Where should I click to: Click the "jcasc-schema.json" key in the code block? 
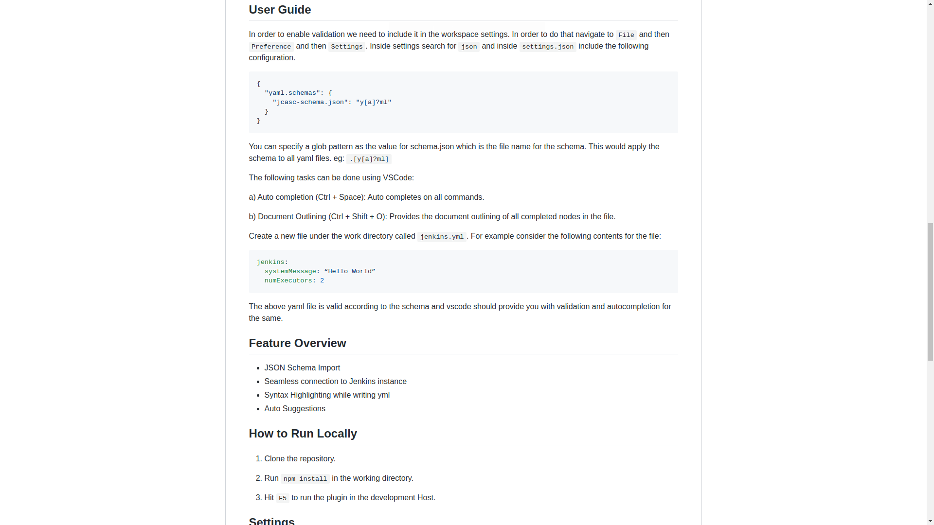point(310,102)
